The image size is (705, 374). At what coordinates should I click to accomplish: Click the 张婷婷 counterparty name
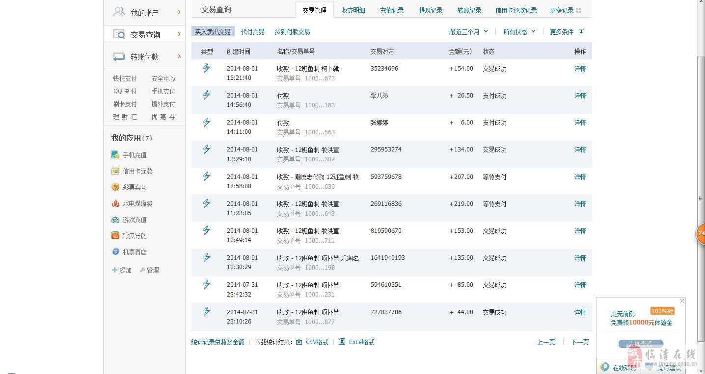(380, 123)
